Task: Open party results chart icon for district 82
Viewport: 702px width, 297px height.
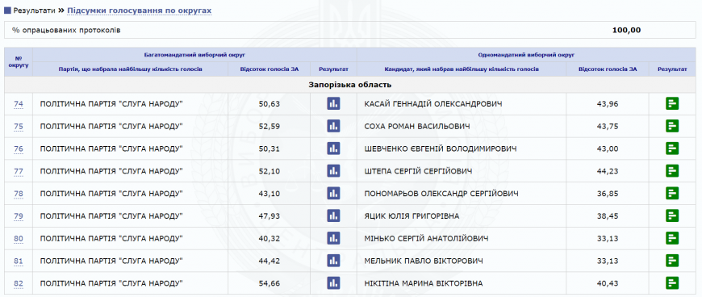Action: (333, 282)
